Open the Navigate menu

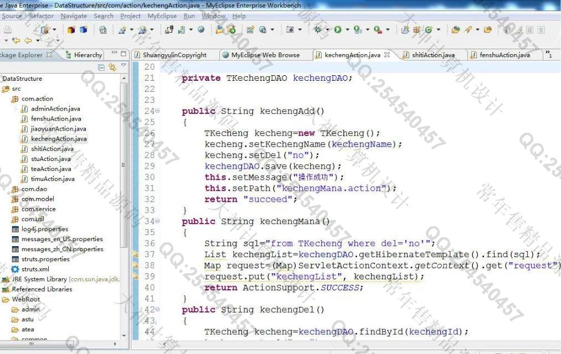click(74, 16)
